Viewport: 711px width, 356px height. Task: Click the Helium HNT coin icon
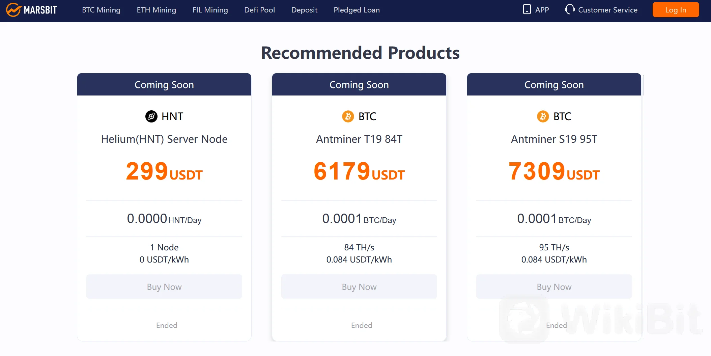pyautogui.click(x=151, y=116)
